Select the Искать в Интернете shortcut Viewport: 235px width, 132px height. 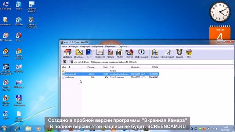(32, 22)
